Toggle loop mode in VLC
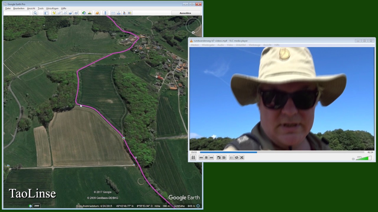The height and width of the screenshot is (212, 378). click(x=237, y=158)
